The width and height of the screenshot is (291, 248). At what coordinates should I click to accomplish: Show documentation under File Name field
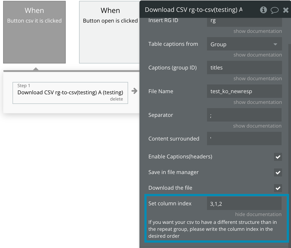coord(257,102)
